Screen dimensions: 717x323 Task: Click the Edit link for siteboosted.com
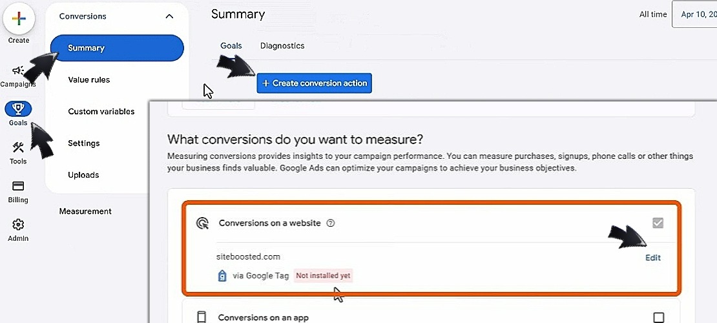(x=653, y=258)
